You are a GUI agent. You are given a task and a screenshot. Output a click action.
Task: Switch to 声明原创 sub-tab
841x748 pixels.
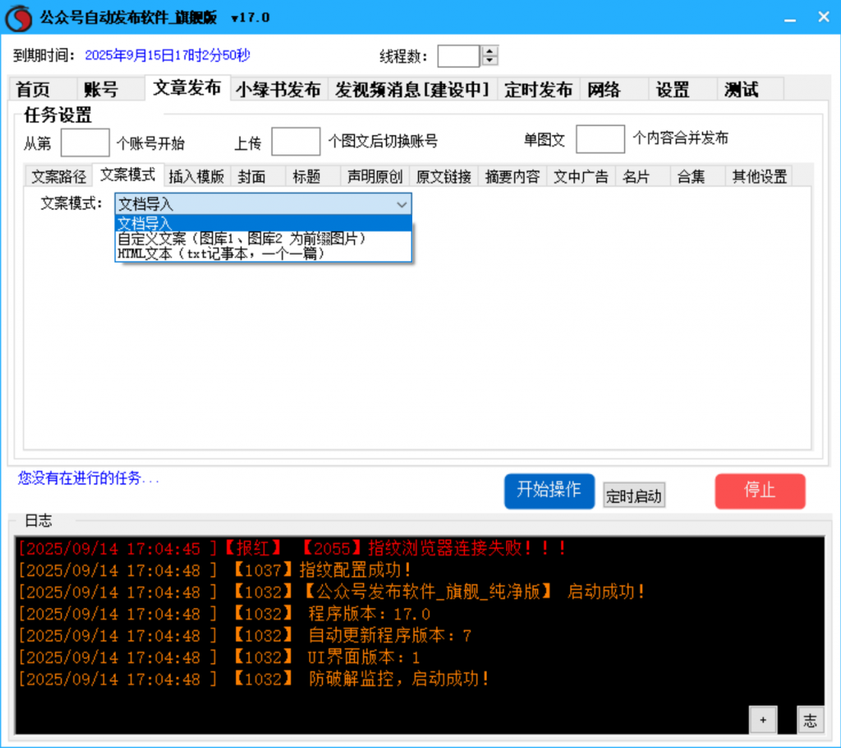(x=375, y=176)
